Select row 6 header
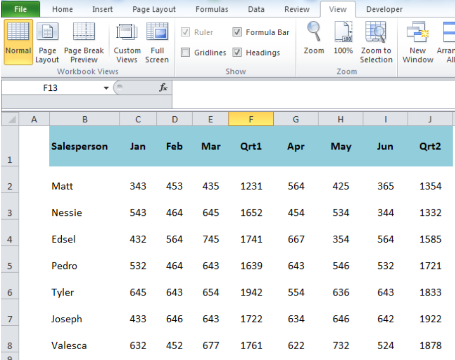Screen dimensions: 455x360 click(x=10, y=286)
